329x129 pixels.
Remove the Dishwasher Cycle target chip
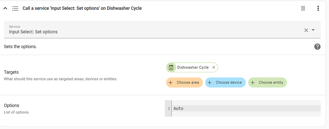tap(214, 67)
